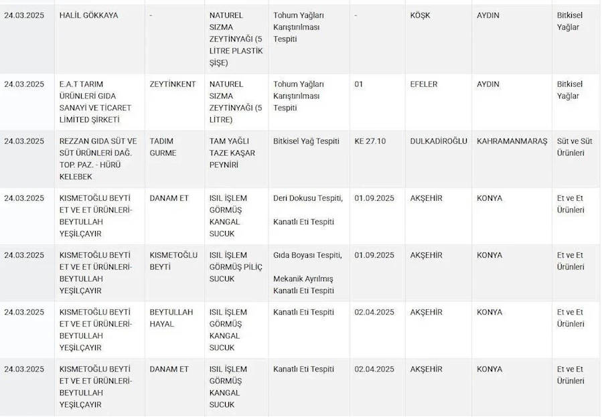
Task: Select the Deri Dokusu Tespiti finding cell
Action: tap(307, 198)
